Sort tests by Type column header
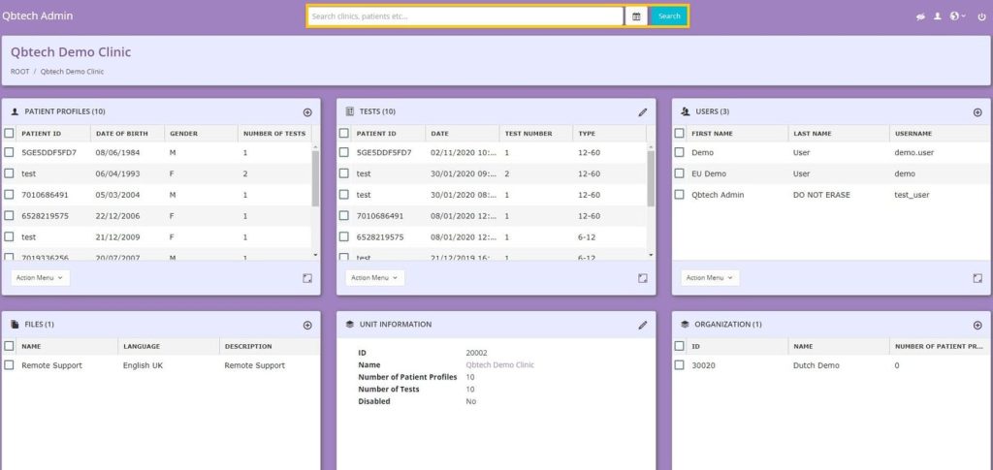 (x=587, y=134)
